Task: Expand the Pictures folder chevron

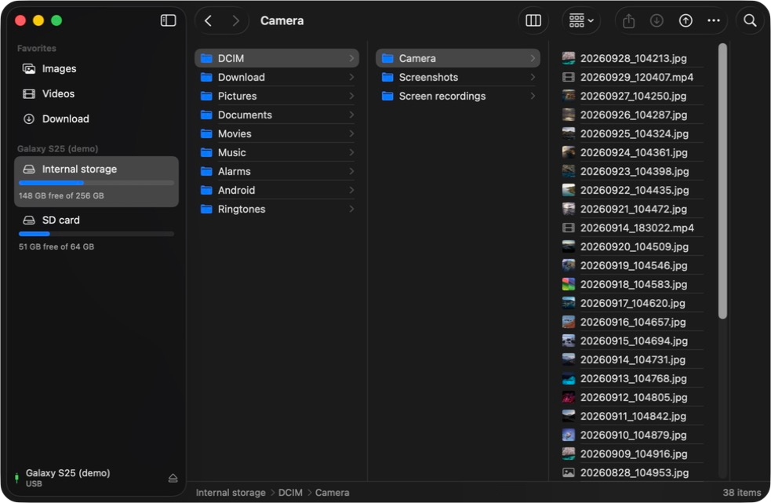Action: pos(351,96)
